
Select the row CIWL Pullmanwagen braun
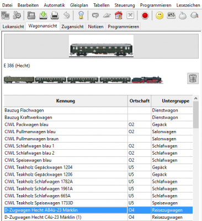(98, 139)
